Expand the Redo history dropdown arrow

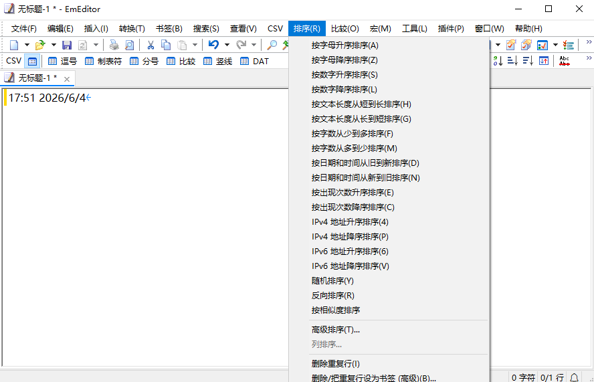(254, 45)
